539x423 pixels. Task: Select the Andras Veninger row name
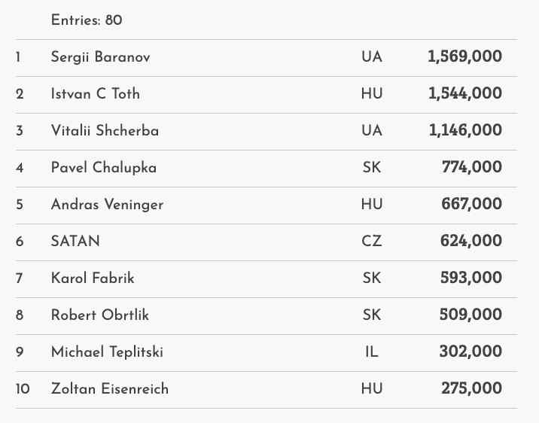[107, 205]
